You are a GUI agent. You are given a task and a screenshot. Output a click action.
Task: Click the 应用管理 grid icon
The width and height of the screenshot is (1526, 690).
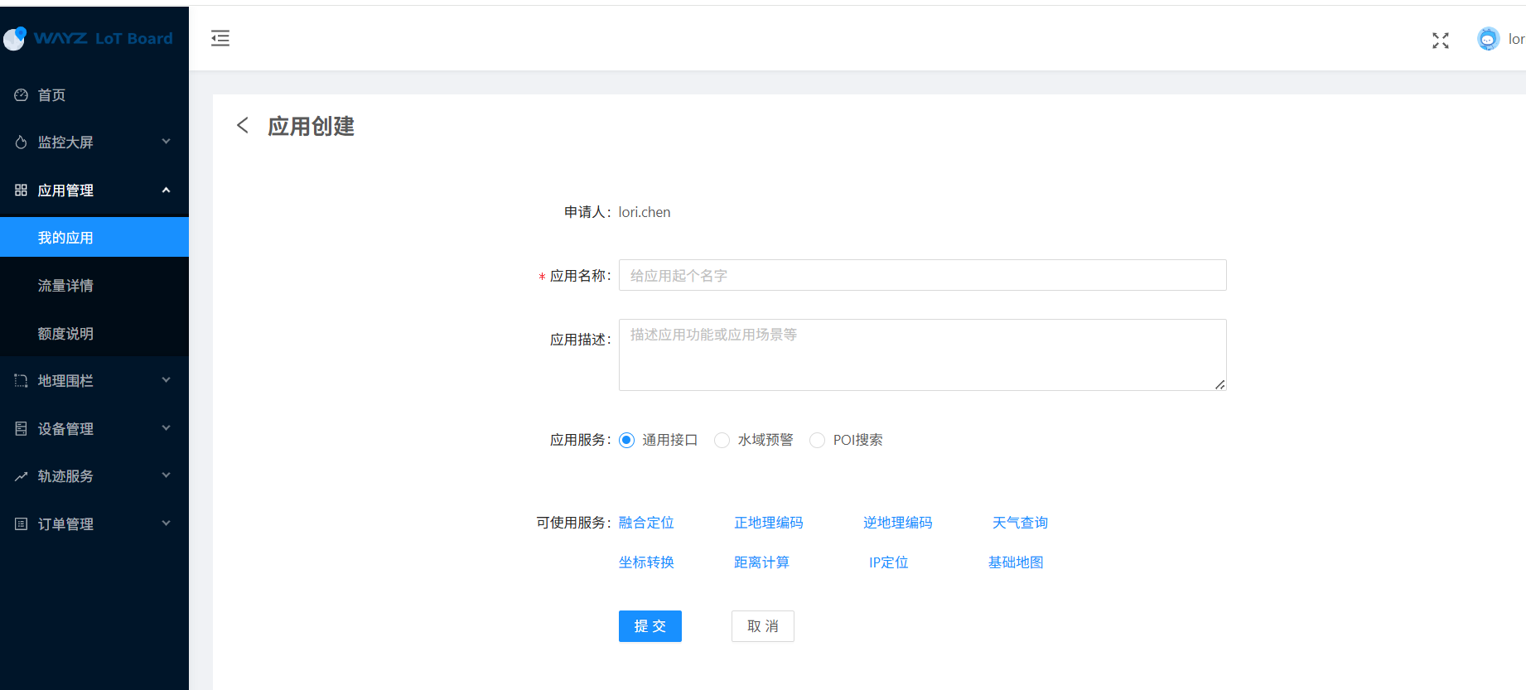(22, 191)
